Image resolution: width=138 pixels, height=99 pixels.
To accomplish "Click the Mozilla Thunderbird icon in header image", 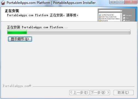I will 100,19.
